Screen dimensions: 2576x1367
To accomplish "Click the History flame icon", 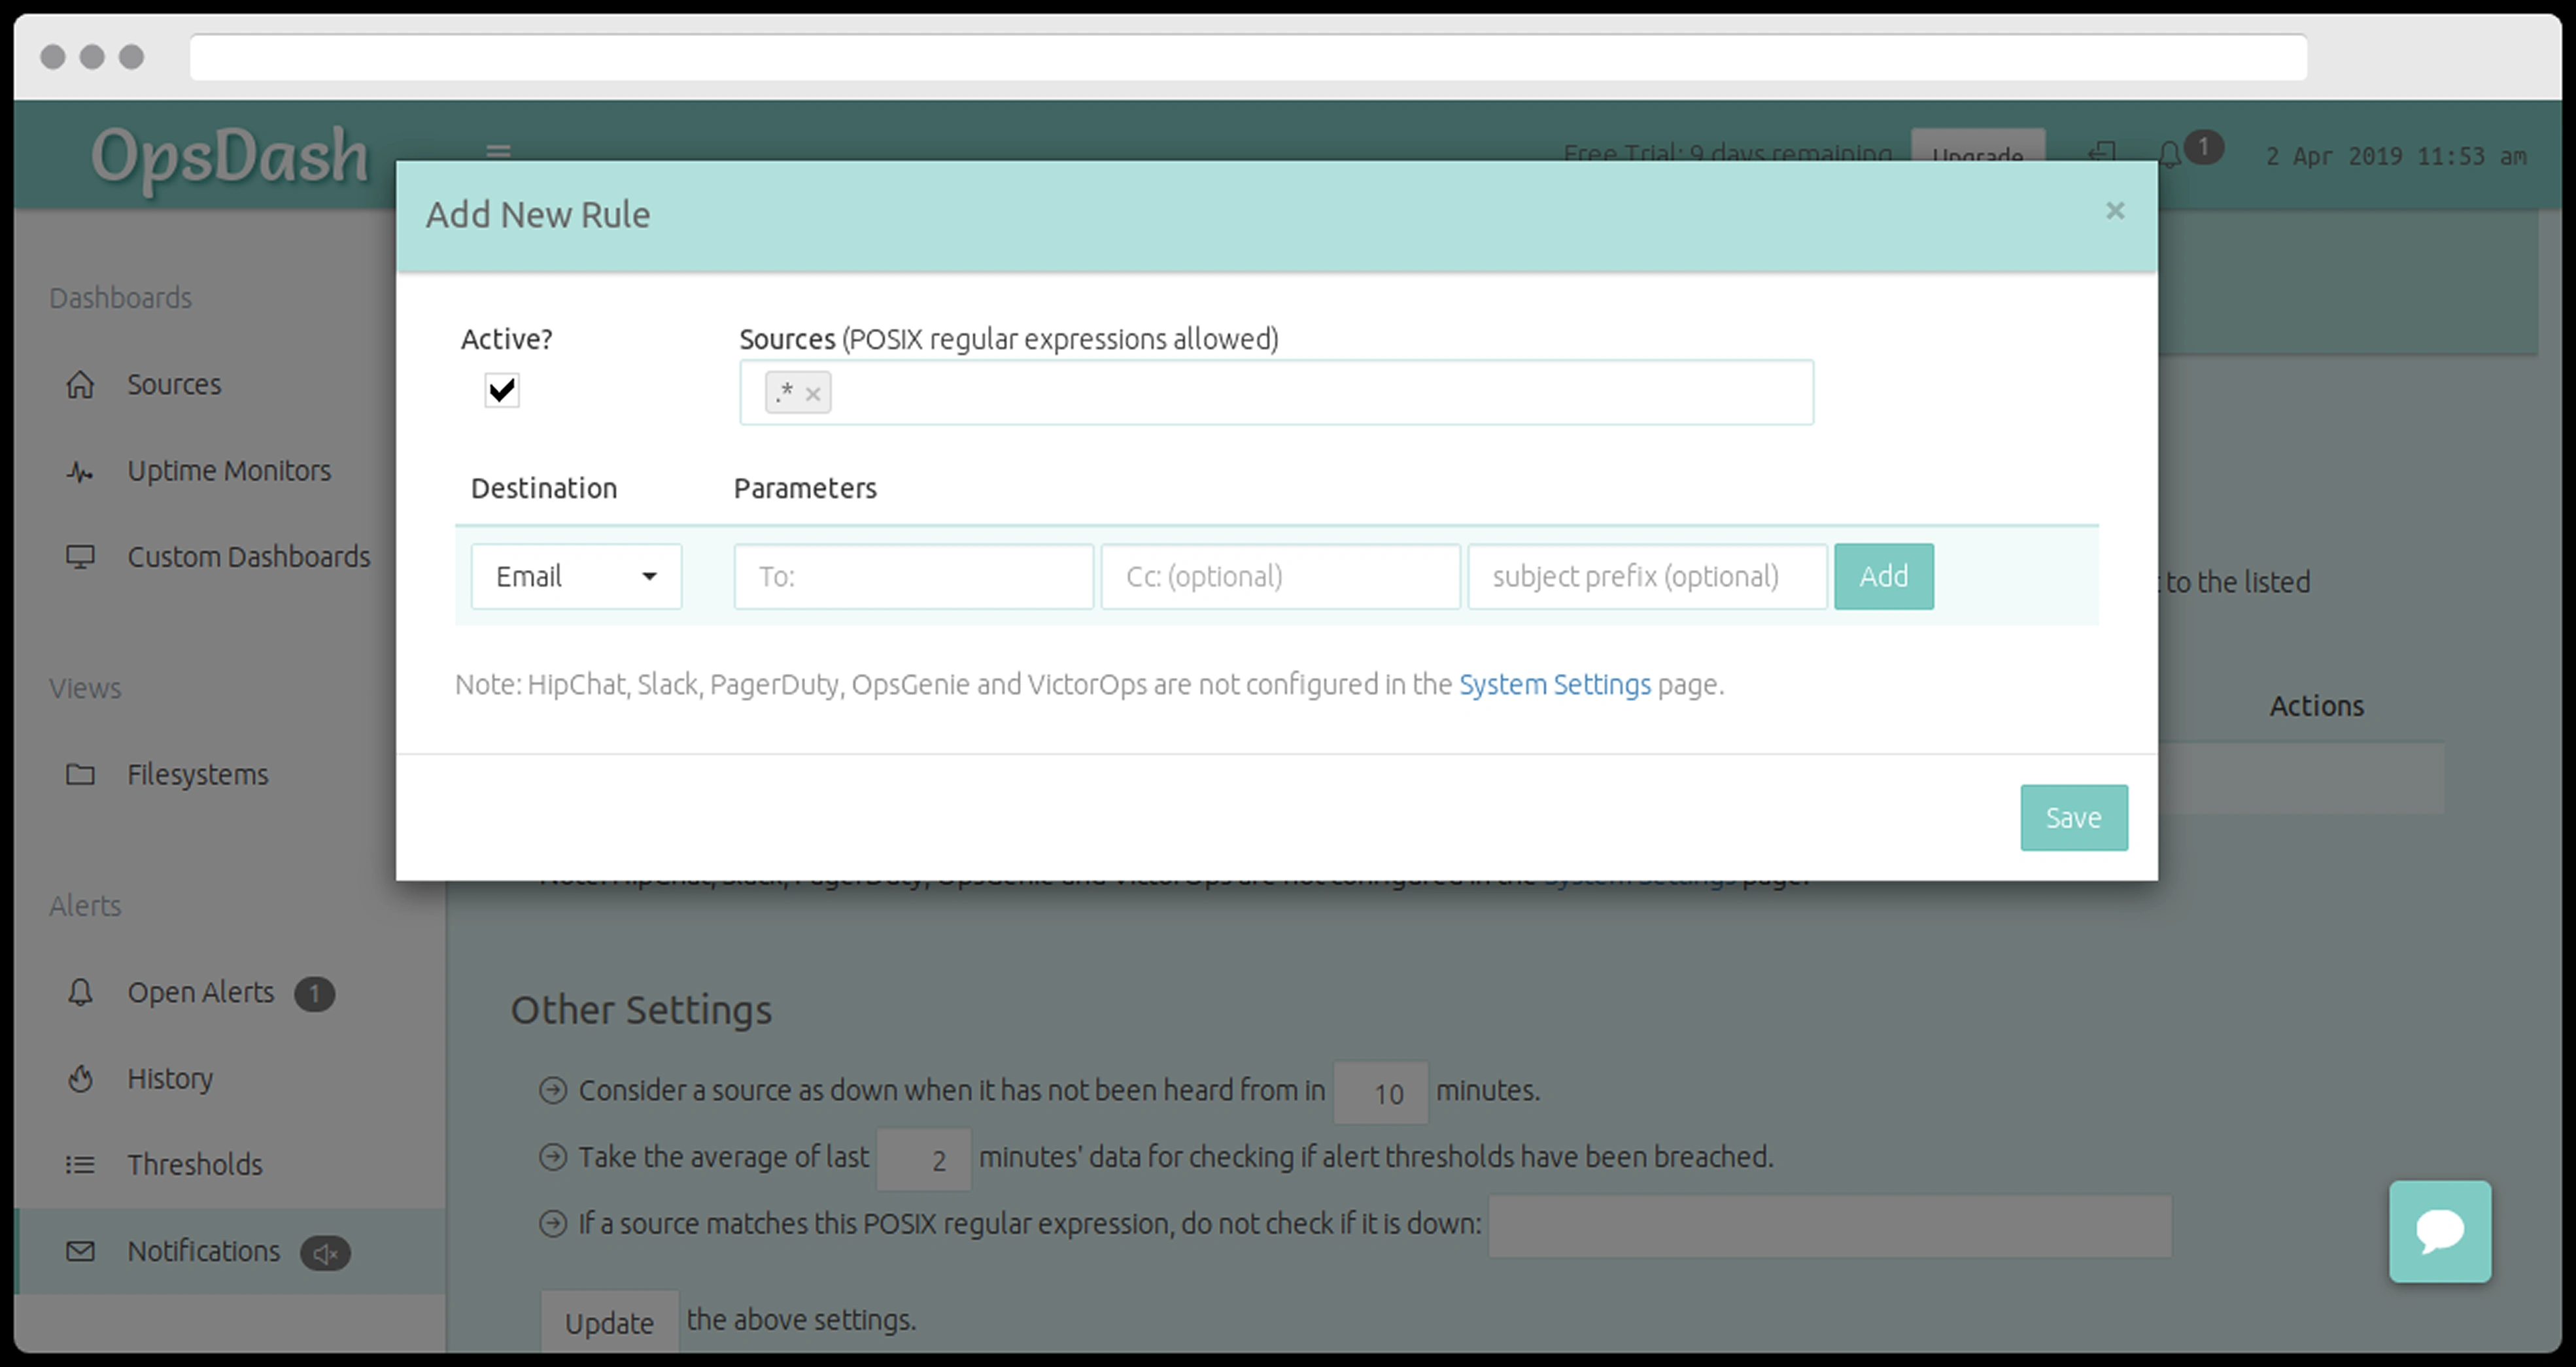I will click(80, 1079).
